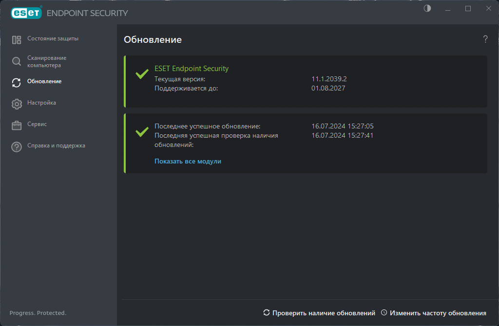Click the help and support circle icon
The image size is (499, 326).
click(x=17, y=147)
